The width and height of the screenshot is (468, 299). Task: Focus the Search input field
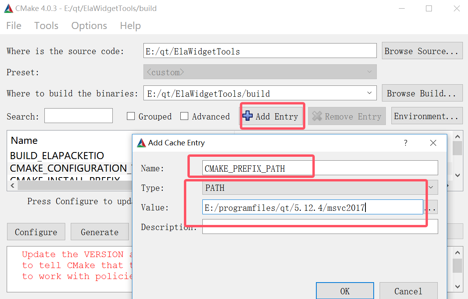click(x=79, y=116)
